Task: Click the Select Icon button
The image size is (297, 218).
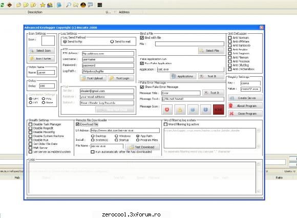Action: [x=41, y=51]
